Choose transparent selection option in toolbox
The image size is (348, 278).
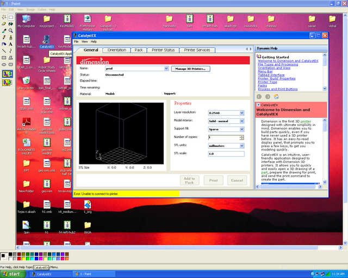click(x=7, y=83)
